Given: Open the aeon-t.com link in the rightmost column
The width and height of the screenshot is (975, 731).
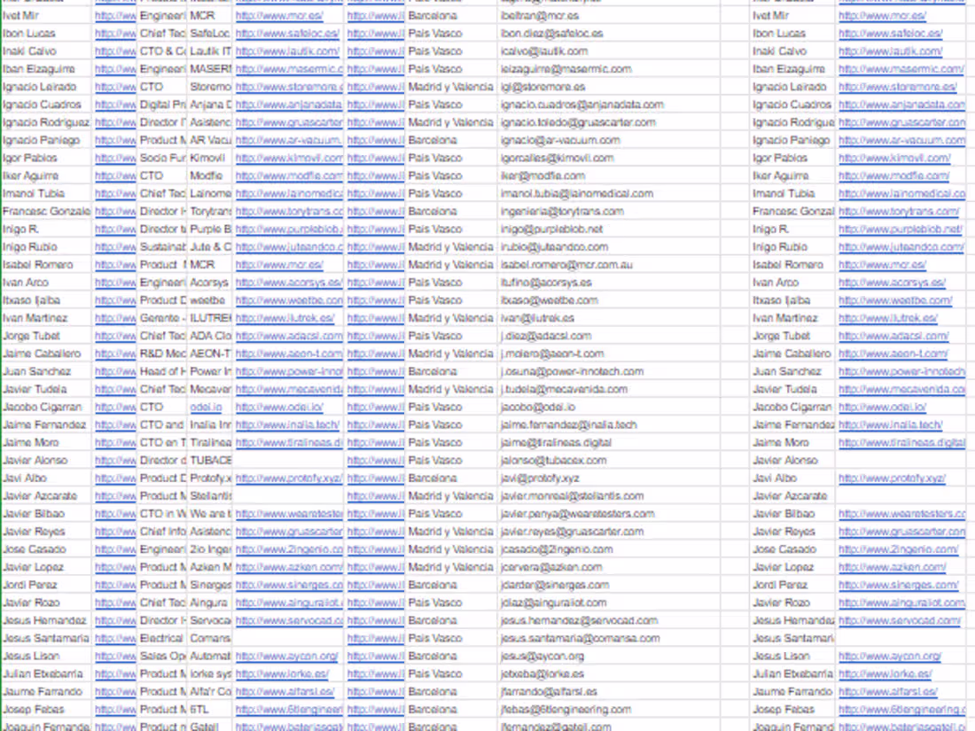Looking at the screenshot, I should click(x=893, y=354).
